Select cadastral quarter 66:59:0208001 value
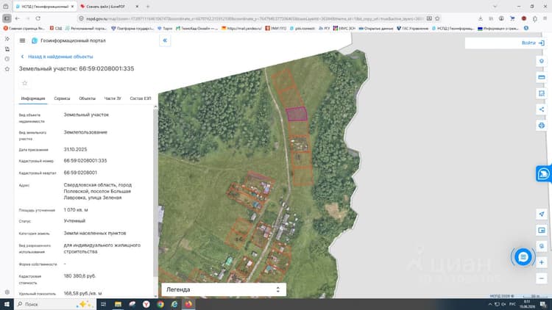 [x=80, y=173]
